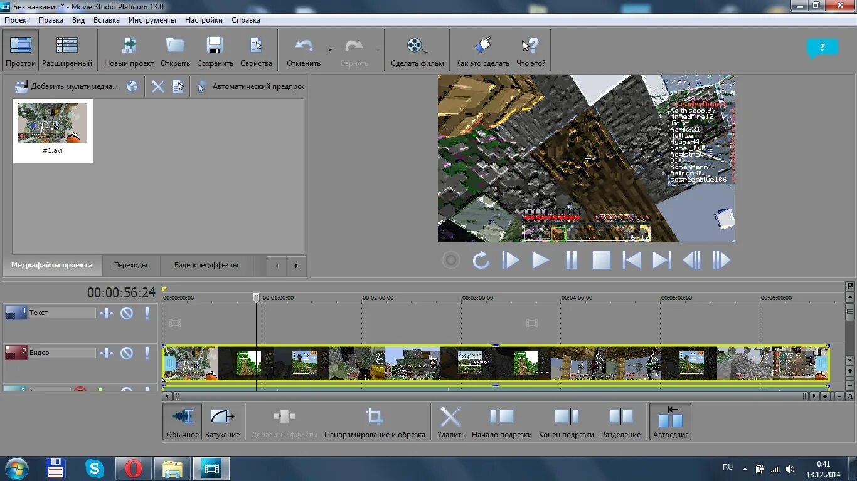
Task: Mute the Видео track
Action: [x=127, y=353]
